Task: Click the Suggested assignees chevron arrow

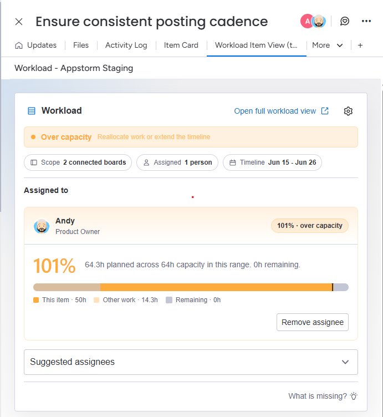Action: [x=345, y=362]
